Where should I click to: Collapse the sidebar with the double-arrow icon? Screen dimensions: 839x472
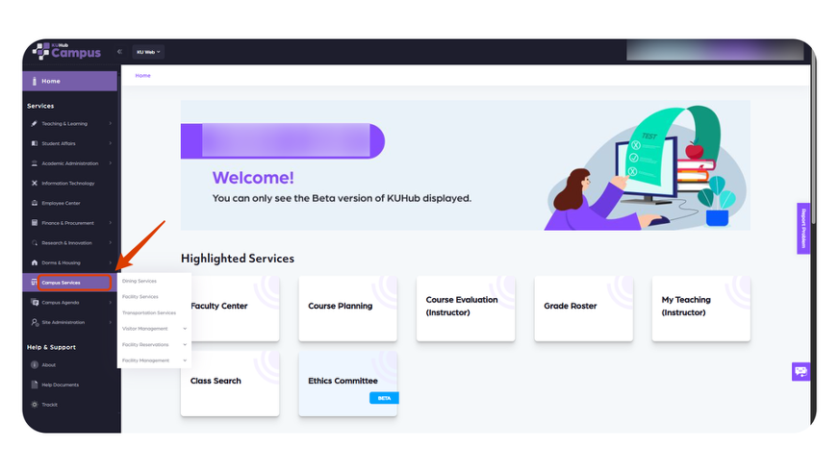tap(119, 52)
